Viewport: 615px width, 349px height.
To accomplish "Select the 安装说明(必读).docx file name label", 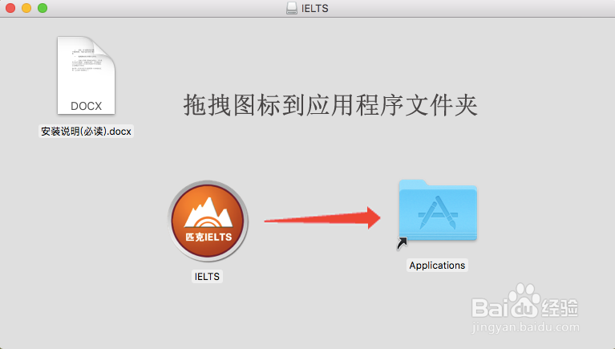I will pyautogui.click(x=87, y=131).
